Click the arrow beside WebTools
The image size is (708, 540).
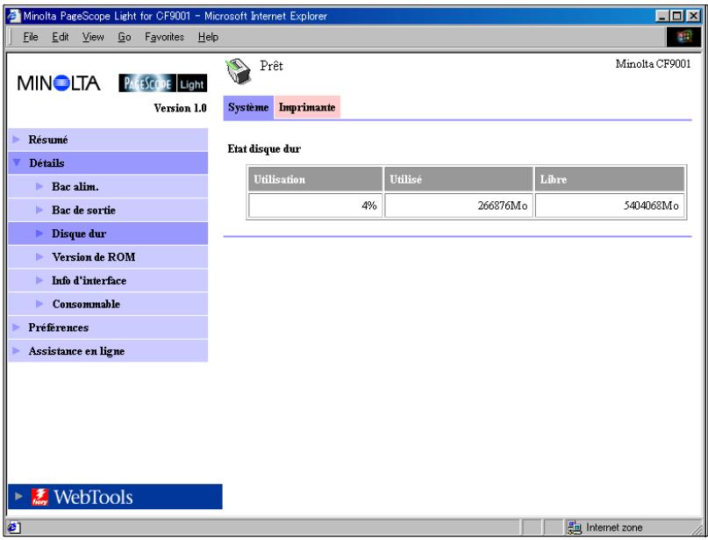(x=18, y=496)
